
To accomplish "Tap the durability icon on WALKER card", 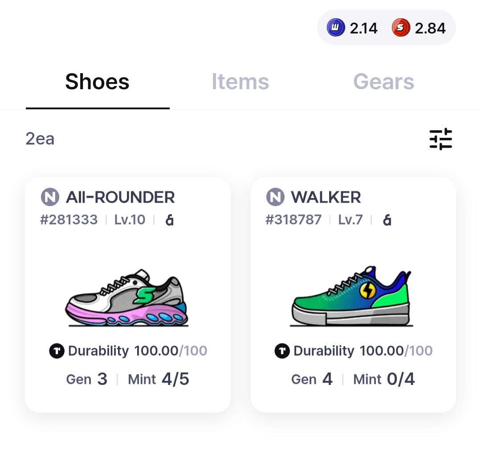I will 282,351.
